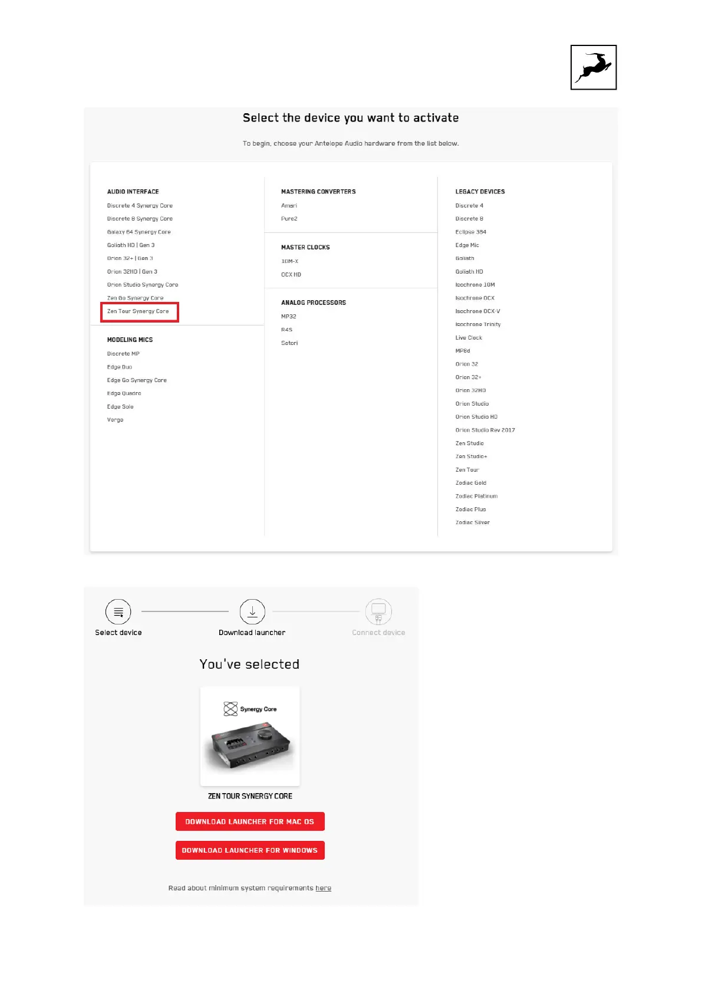Open the minimum system requirements 'here' link
Image resolution: width=702 pixels, height=993 pixels.
pyautogui.click(x=323, y=888)
